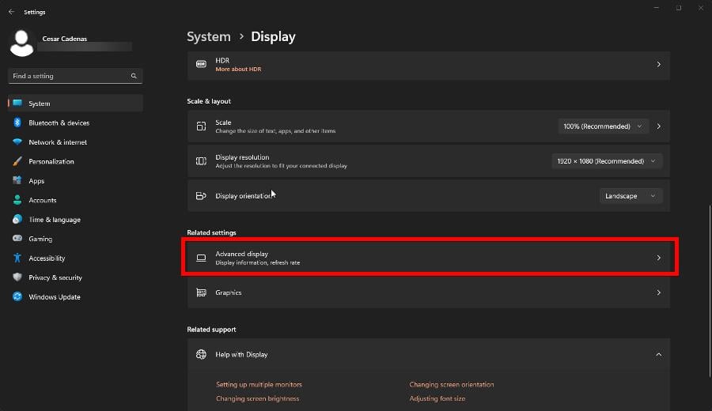Click the vertical scrollbar of the Display page
The image size is (712, 411).
click(710, 291)
